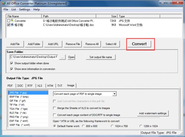The height and width of the screenshot is (137, 185).
Task: Click the app icon in the title bar
Action: coord(3,3)
